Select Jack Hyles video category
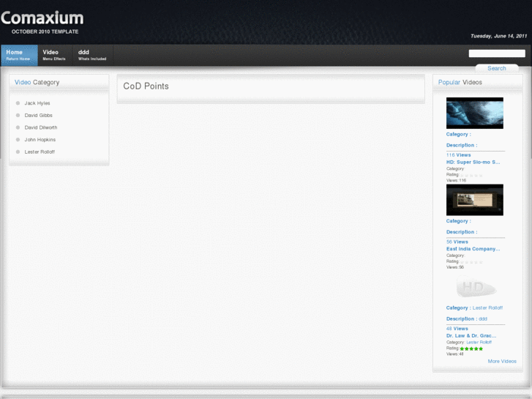The height and width of the screenshot is (399, 532). click(x=37, y=103)
